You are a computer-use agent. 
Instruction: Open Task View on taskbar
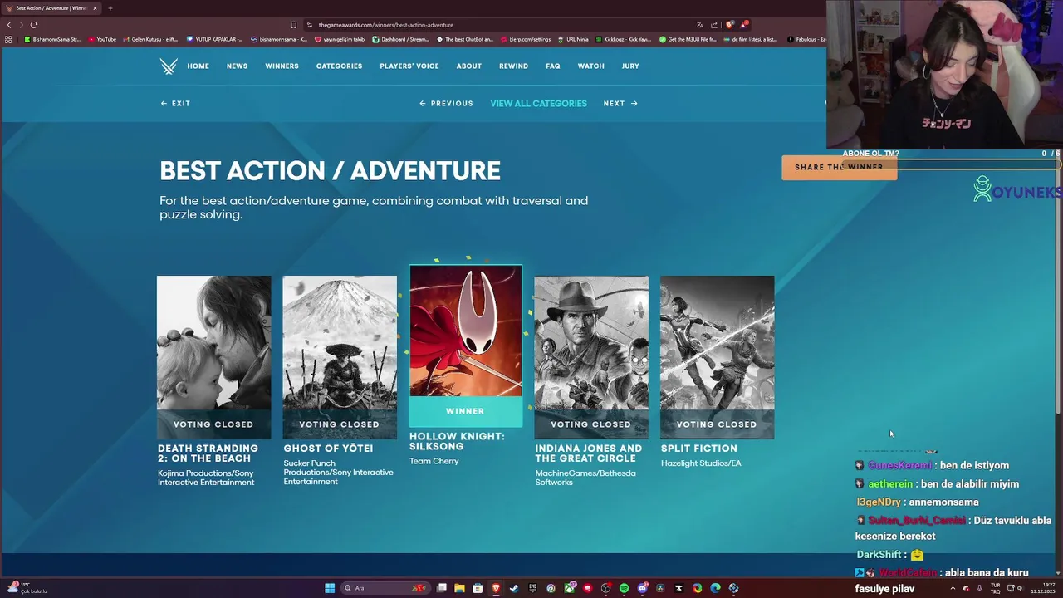(x=441, y=588)
